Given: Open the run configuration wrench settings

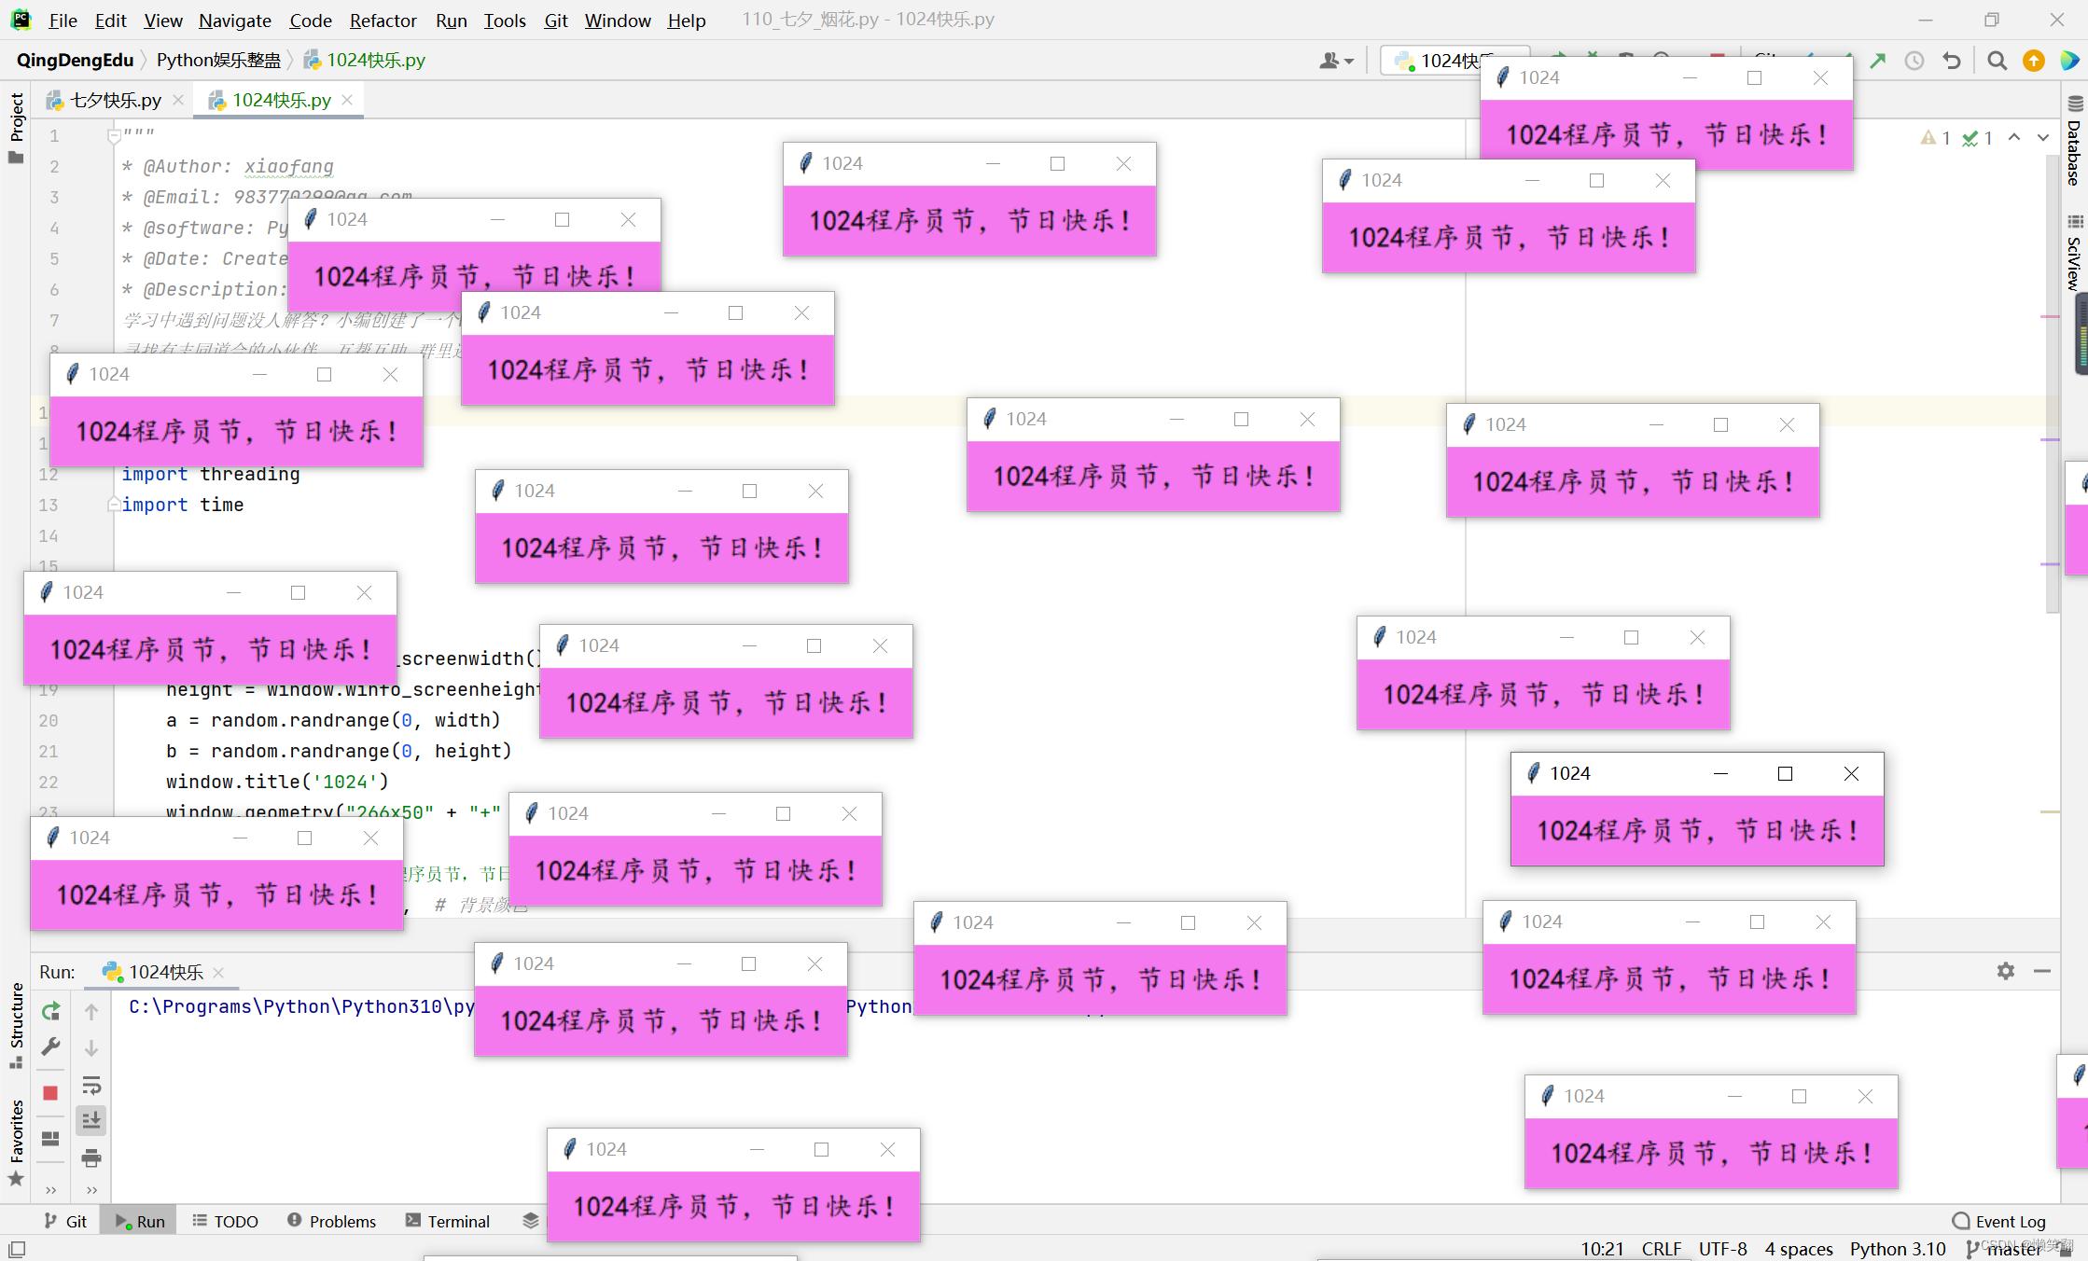Looking at the screenshot, I should pos(50,1046).
